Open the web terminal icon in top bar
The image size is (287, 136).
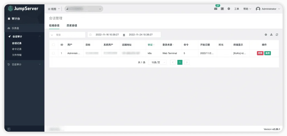[222, 9]
